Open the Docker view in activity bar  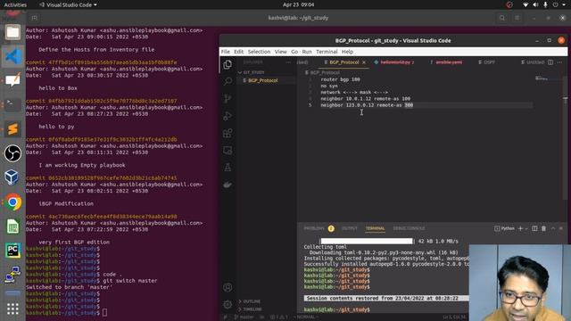(x=228, y=185)
